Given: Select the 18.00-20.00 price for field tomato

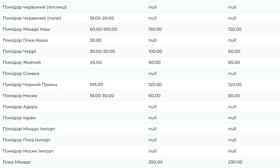Looking at the screenshot, I should click(x=102, y=18).
